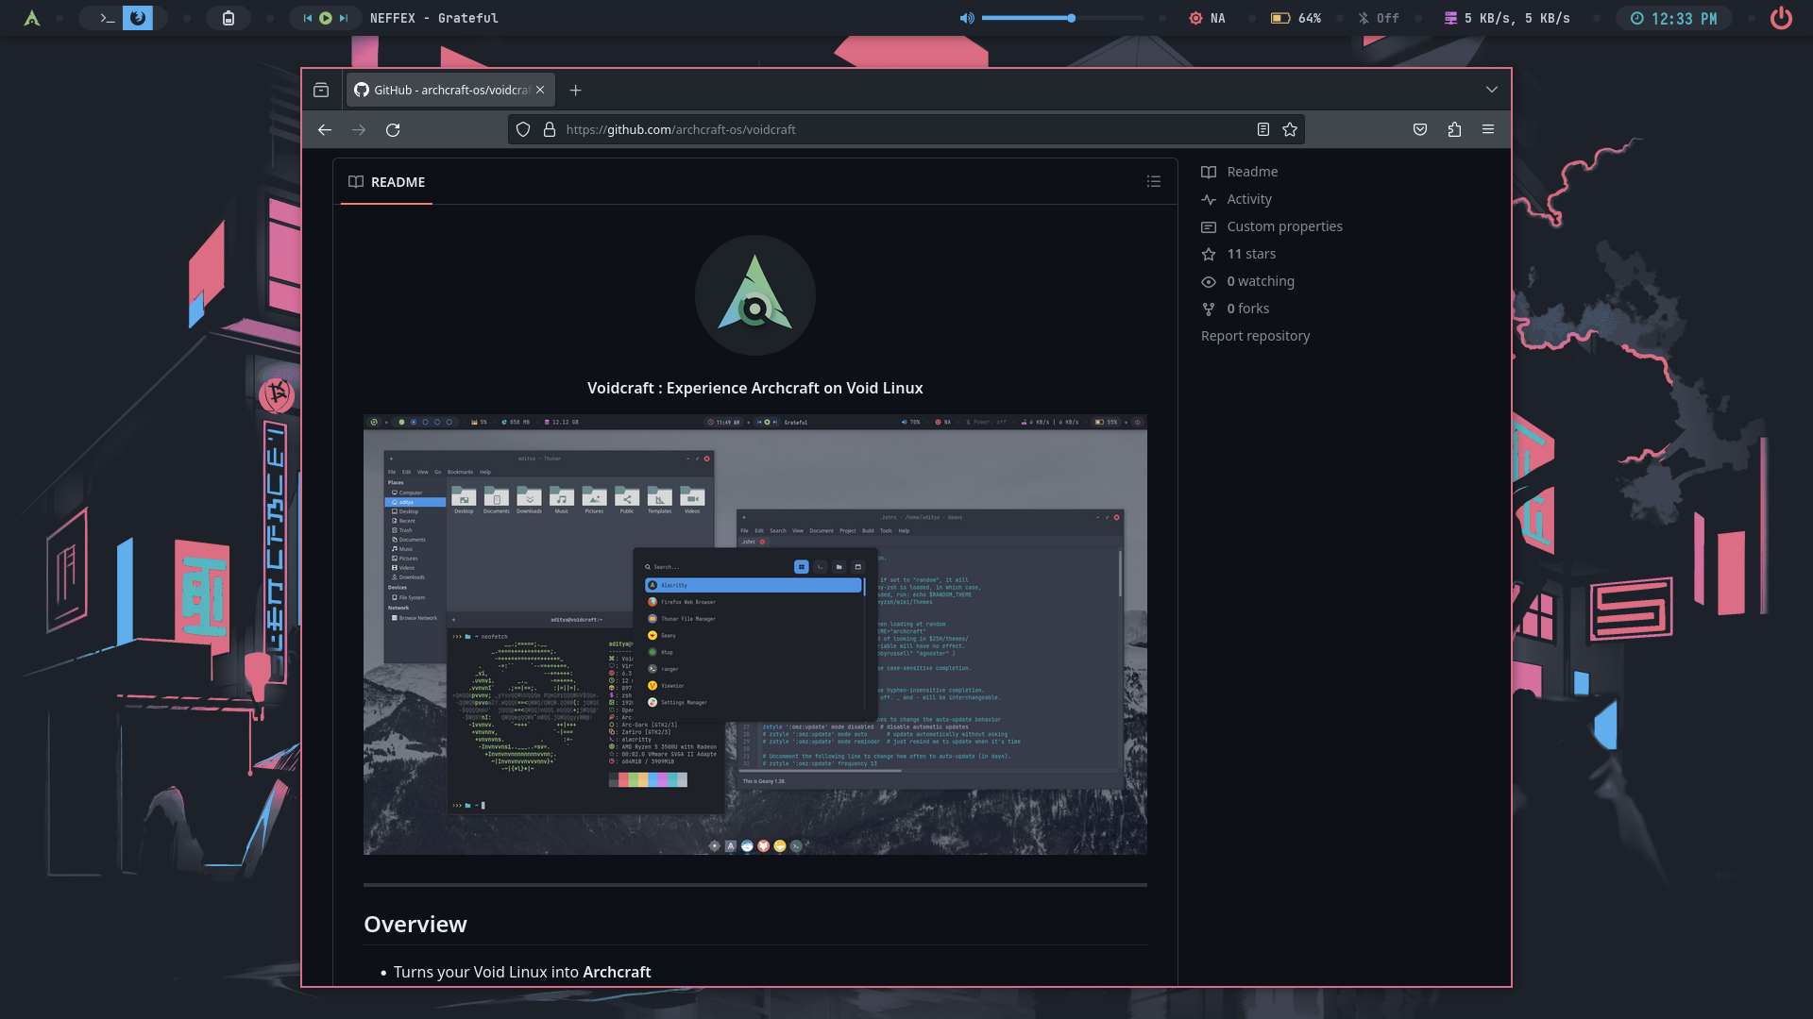Click the Save to Pocket icon
Screen dimensions: 1813x1019
1420,130
